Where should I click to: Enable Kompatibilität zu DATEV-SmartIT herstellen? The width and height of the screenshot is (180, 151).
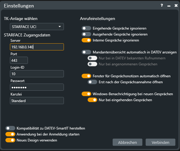(x=10, y=128)
